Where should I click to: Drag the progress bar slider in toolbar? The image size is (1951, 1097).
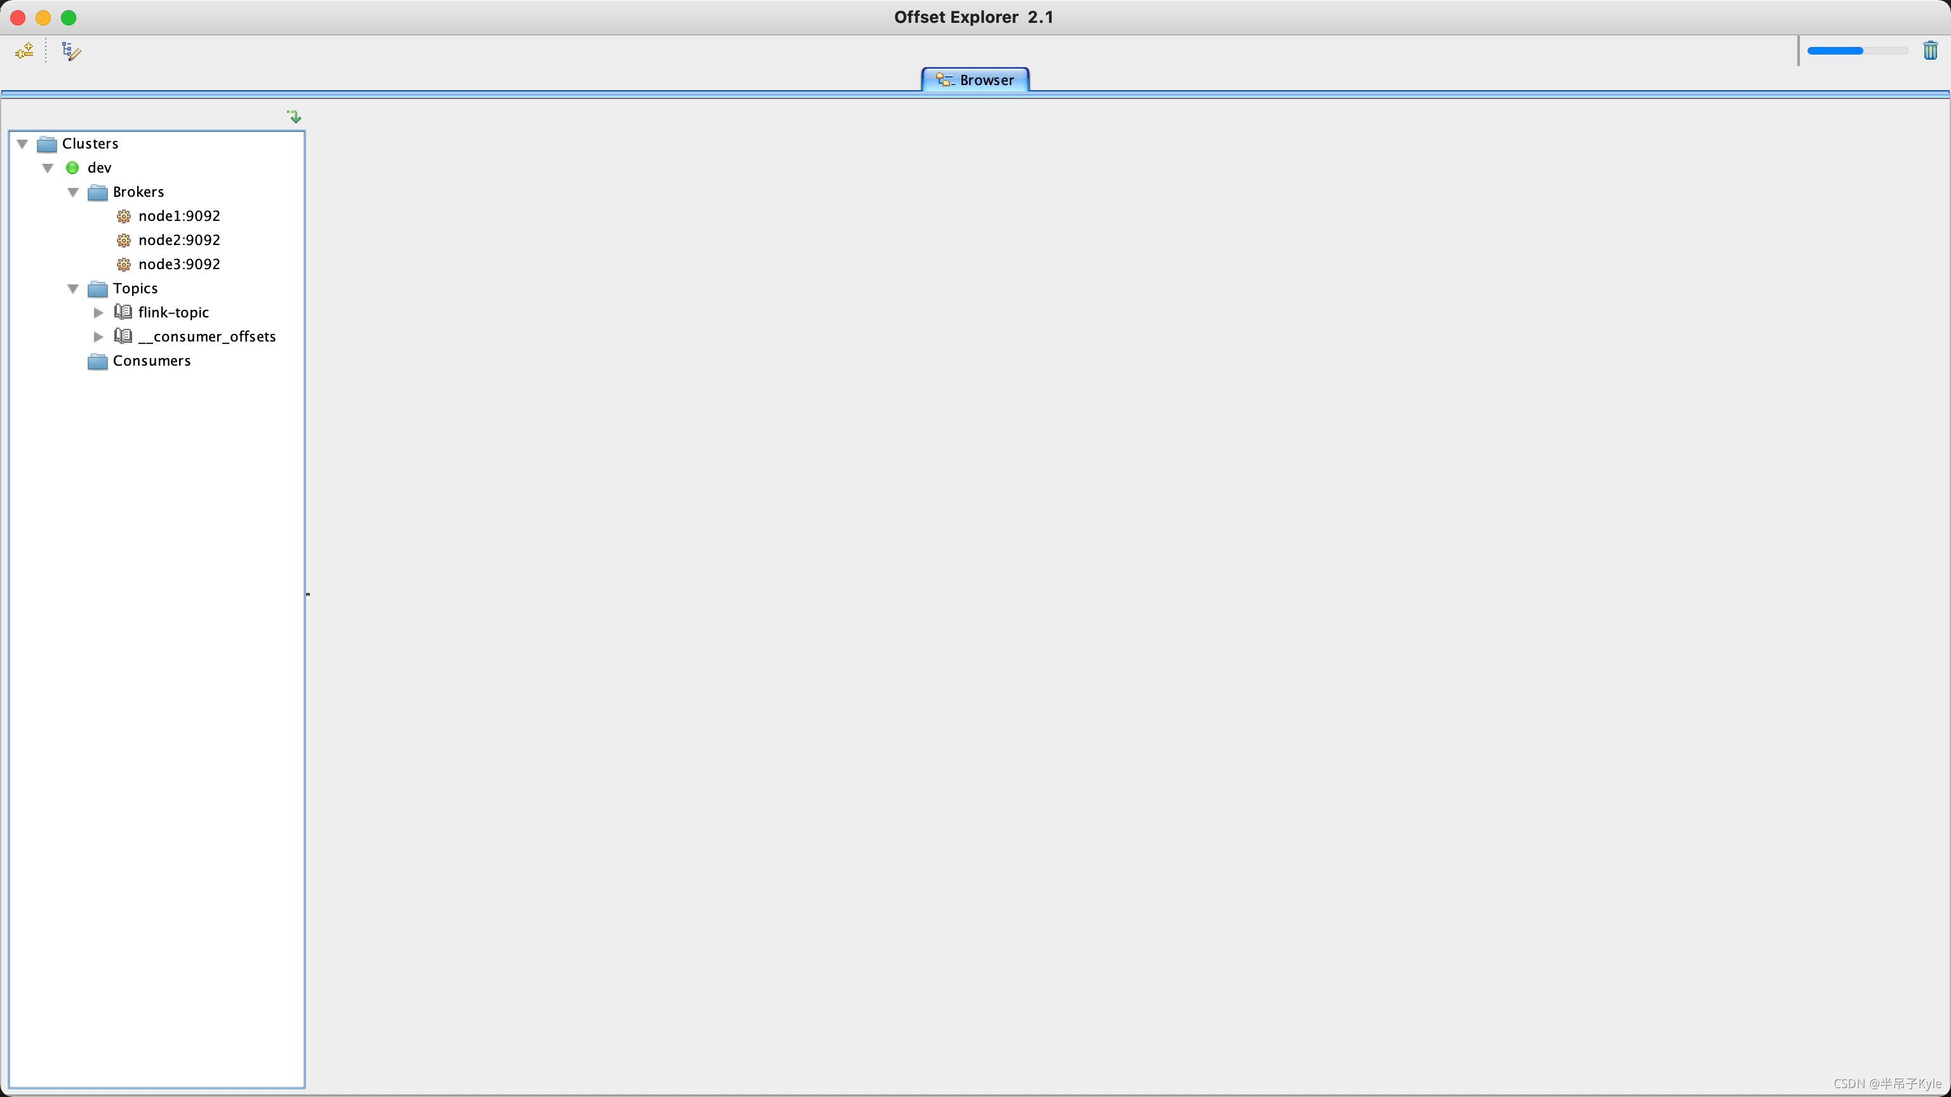pyautogui.click(x=1861, y=51)
